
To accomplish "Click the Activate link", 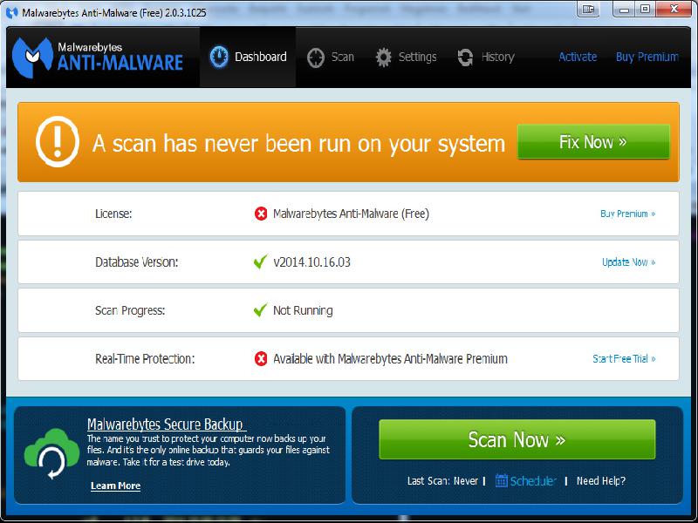I will 578,57.
